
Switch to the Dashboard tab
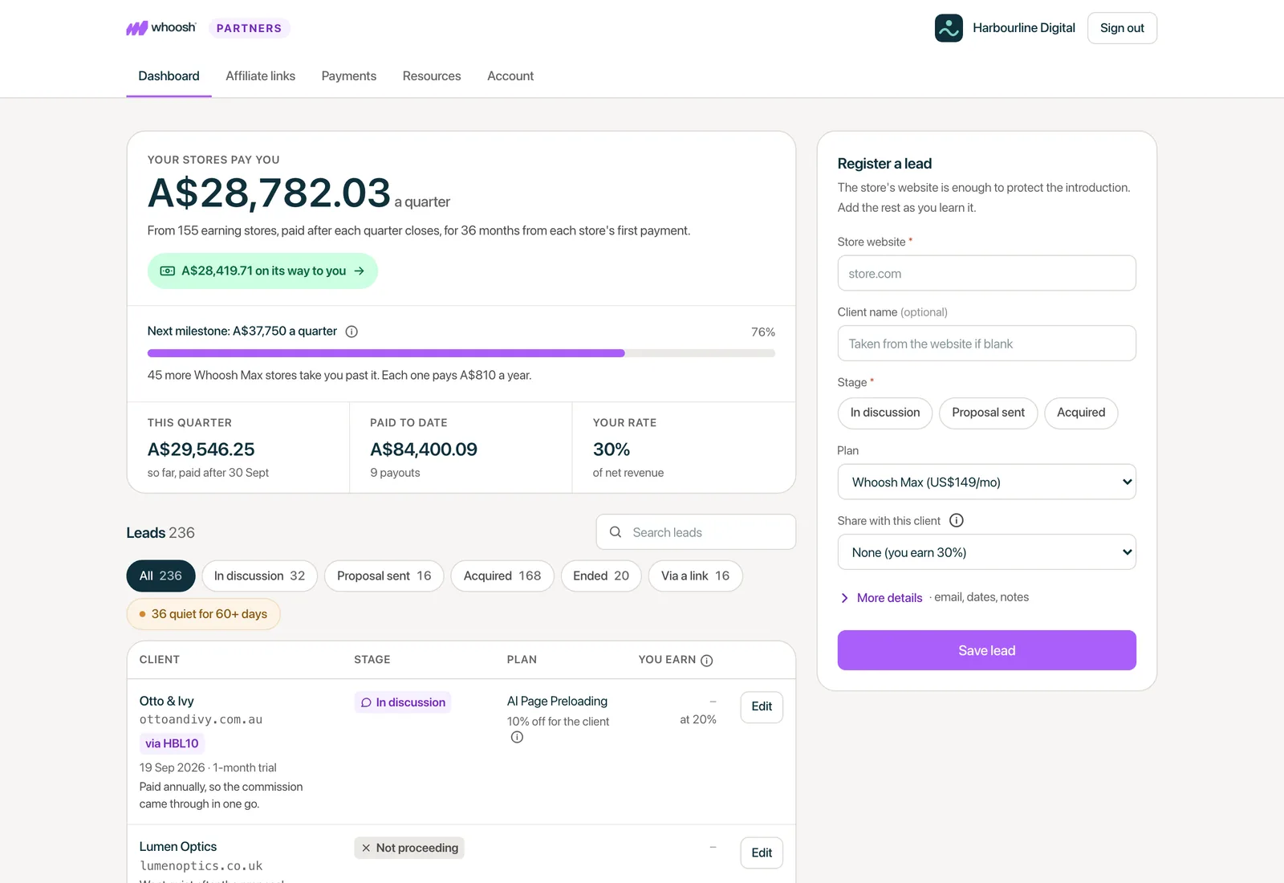pos(169,76)
